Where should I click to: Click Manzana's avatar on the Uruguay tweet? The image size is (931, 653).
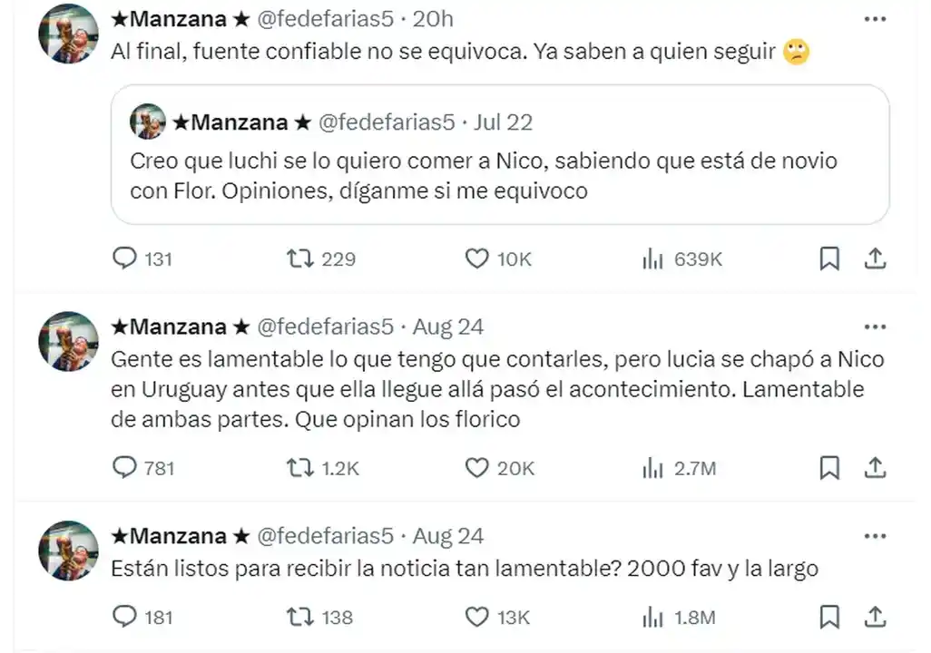tap(68, 341)
